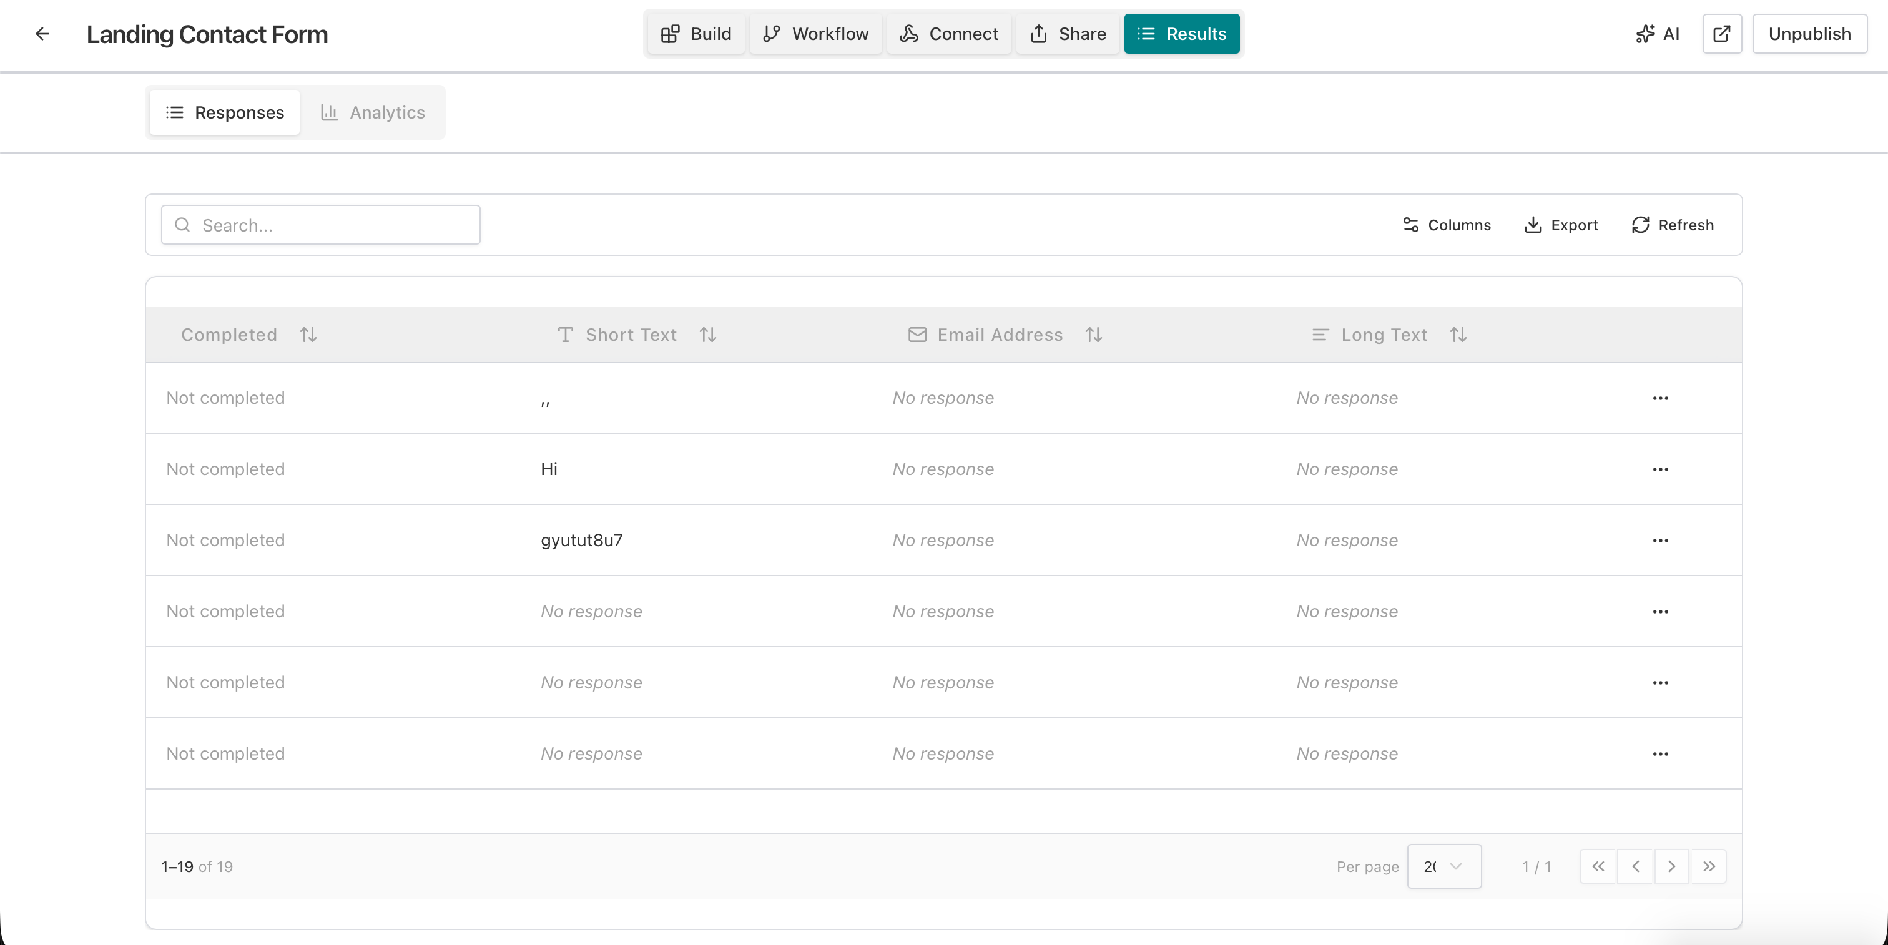Open form preview via external link icon
The width and height of the screenshot is (1888, 945).
coord(1722,34)
